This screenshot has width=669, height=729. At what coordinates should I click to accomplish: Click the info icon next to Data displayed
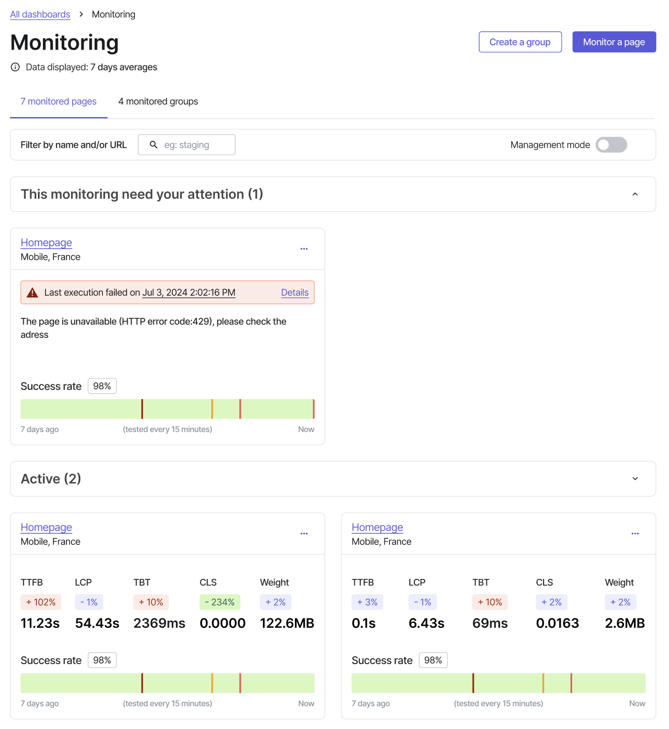click(x=15, y=67)
